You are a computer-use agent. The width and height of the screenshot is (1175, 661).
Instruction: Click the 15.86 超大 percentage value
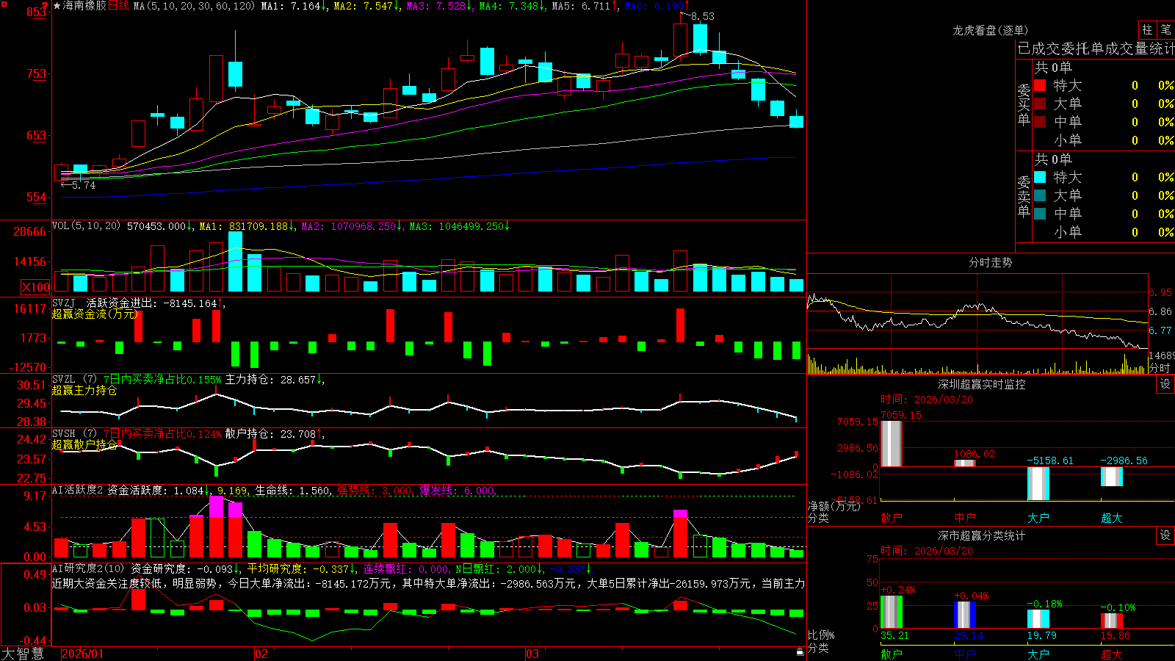coord(1115,635)
